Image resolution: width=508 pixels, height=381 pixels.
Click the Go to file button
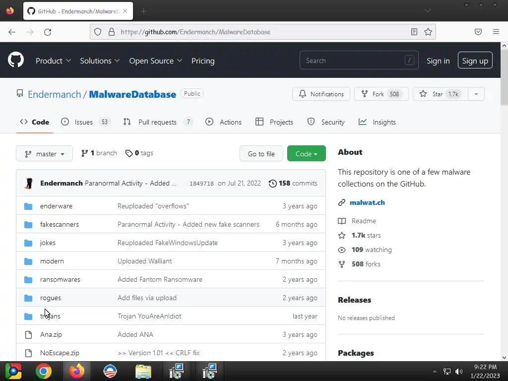(x=261, y=154)
